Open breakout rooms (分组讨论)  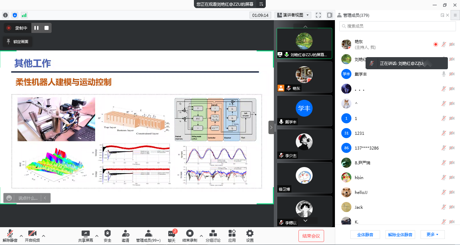tap(213, 236)
